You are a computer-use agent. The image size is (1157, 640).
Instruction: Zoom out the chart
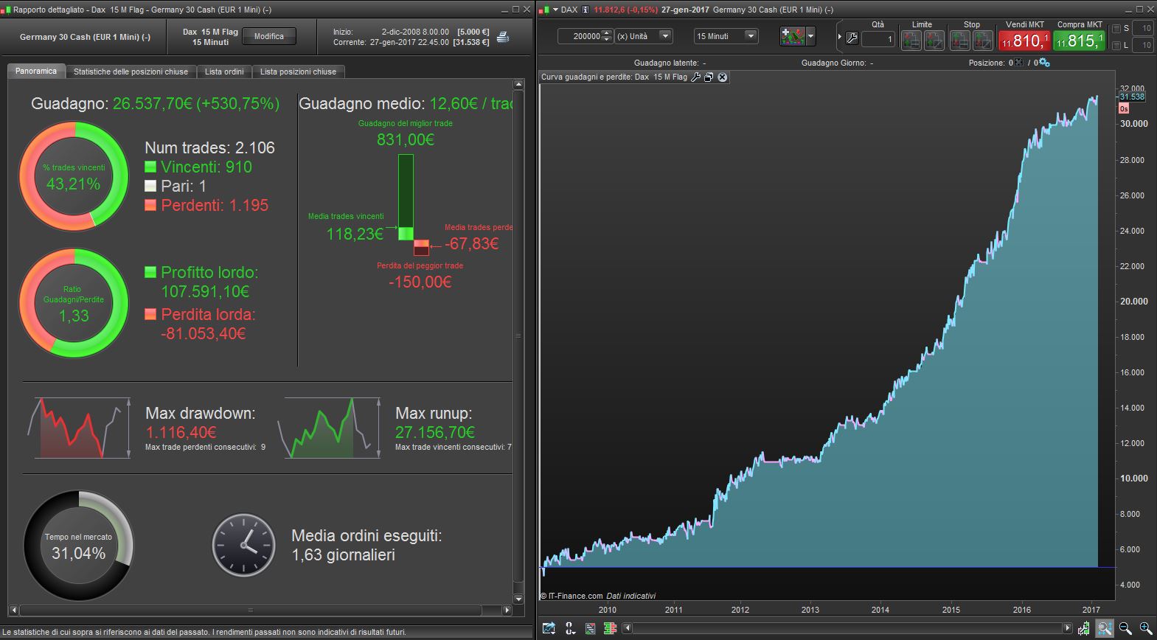tap(1125, 628)
